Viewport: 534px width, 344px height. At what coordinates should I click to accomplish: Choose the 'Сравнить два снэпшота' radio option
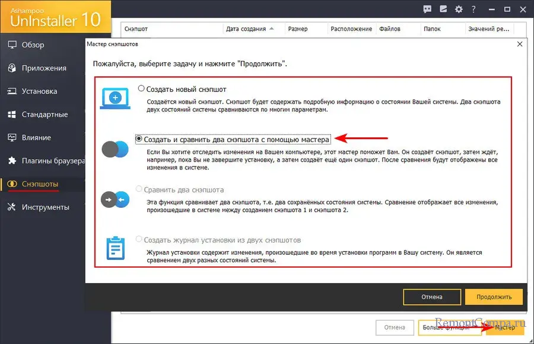click(139, 190)
